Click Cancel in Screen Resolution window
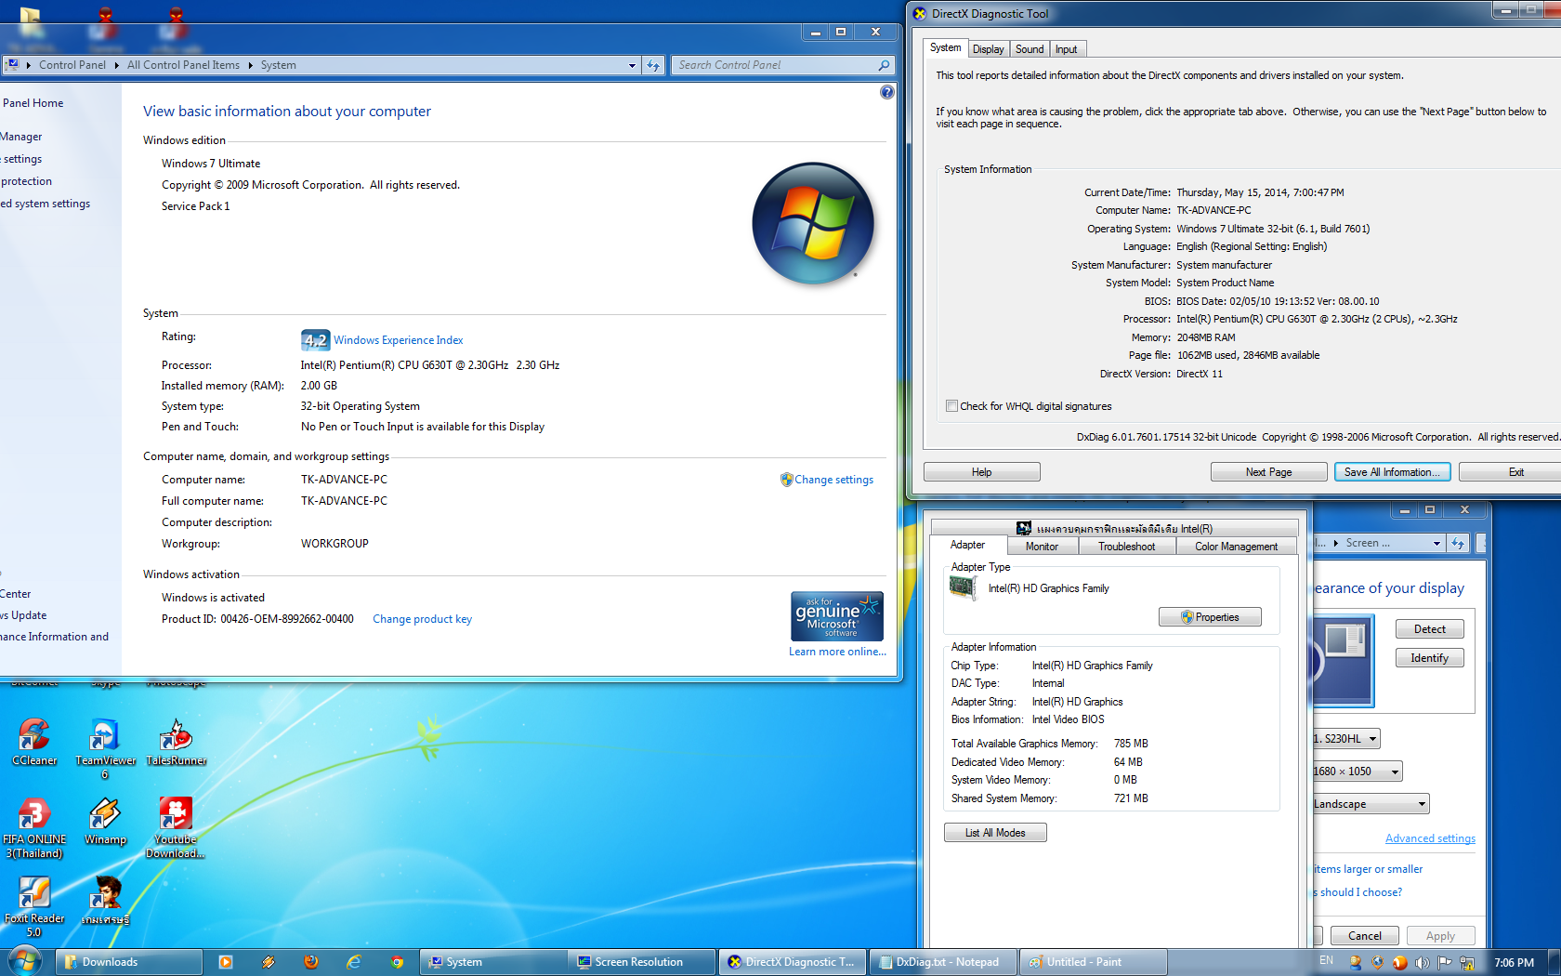 pyautogui.click(x=1365, y=936)
